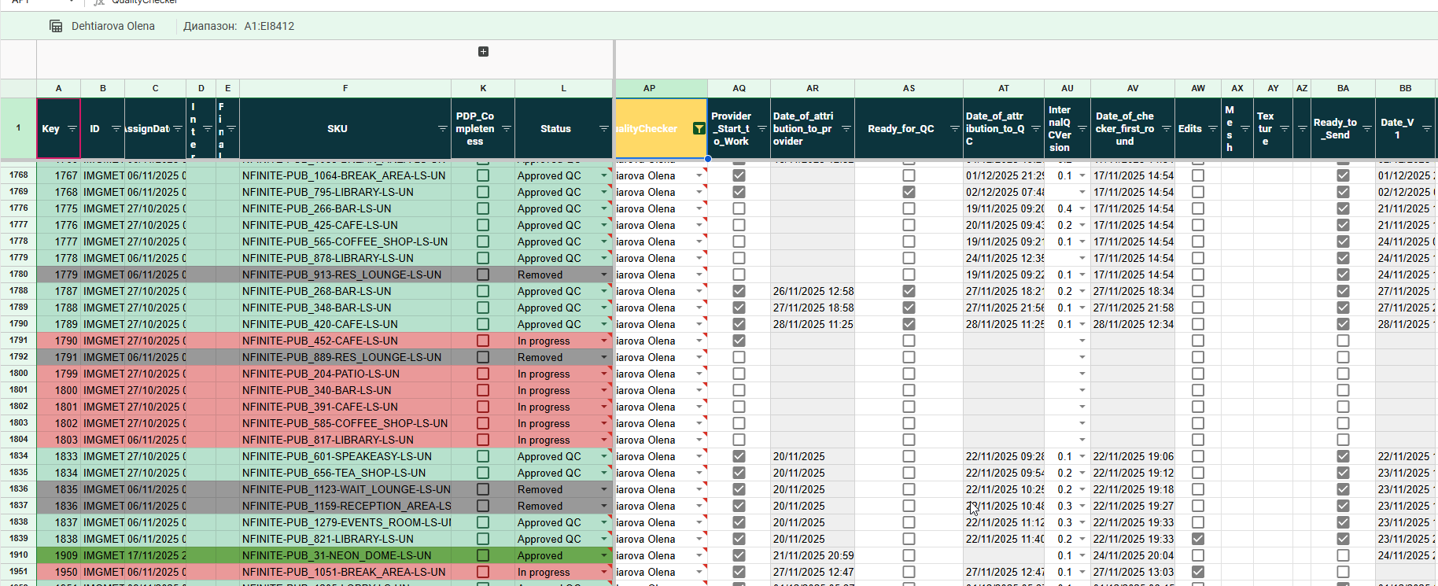Screen dimensions: 1438x586
Task: Open Status dropdown for NFINITE-PUB_913-RES_LOUNGE-LS-UN
Action: [603, 275]
